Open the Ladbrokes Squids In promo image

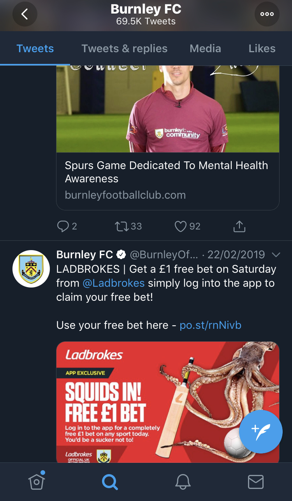(x=167, y=401)
